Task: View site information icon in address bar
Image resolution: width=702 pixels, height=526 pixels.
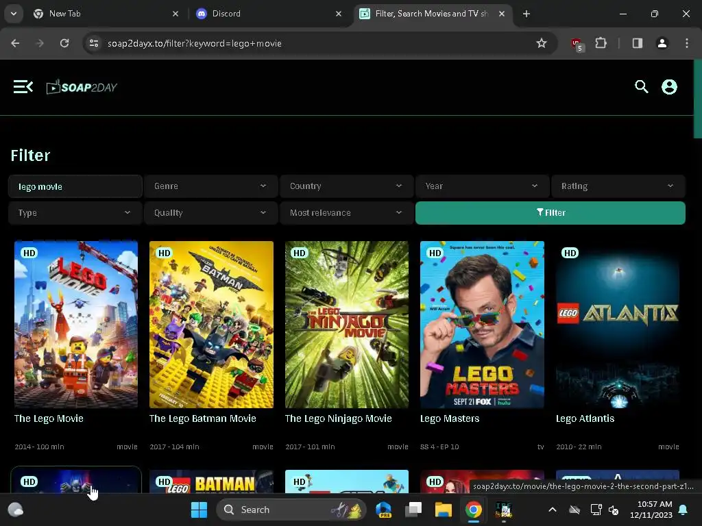Action: (93, 43)
